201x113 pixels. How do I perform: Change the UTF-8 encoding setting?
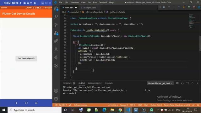133,105
